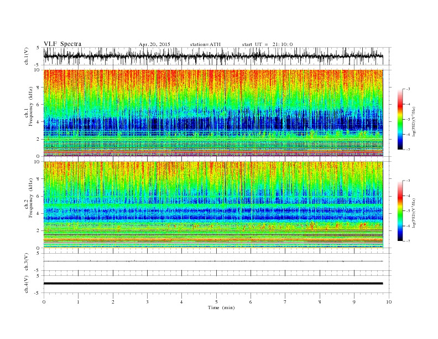Click the ch.1 frequency tick label "8"

[x=39, y=87]
